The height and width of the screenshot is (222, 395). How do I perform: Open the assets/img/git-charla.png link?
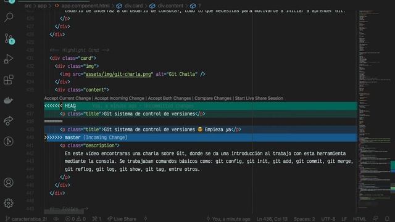(x=118, y=74)
